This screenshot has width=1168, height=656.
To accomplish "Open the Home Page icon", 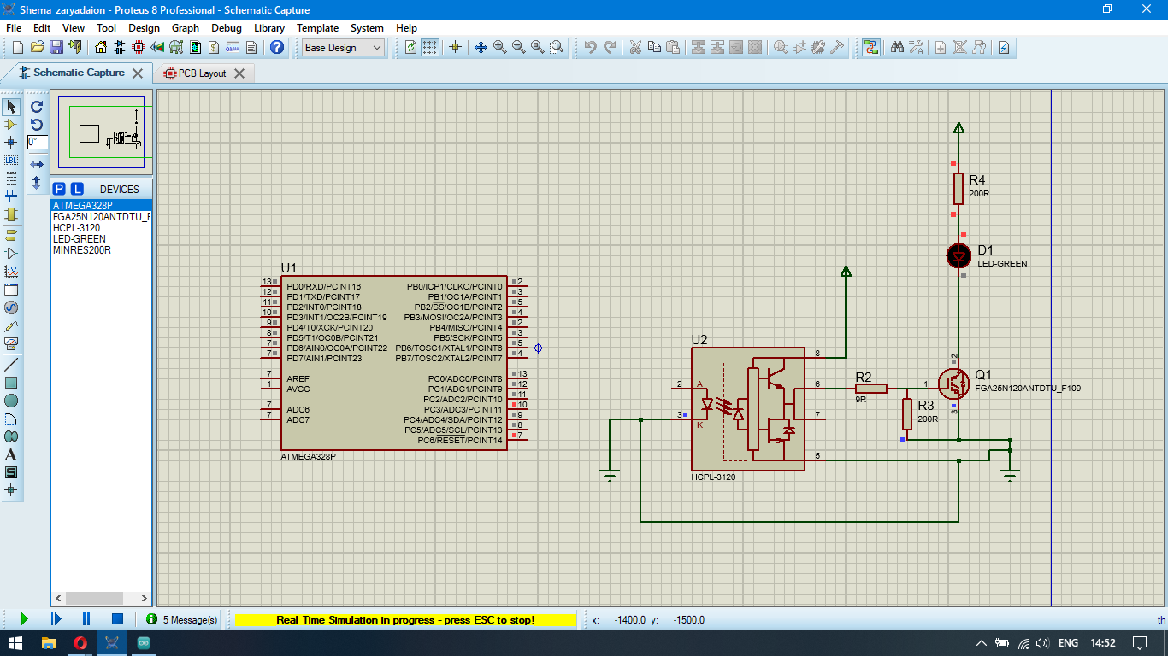I will tap(101, 47).
